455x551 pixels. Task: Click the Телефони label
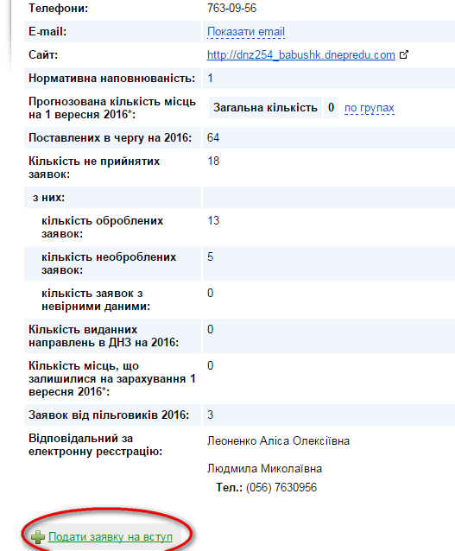pyautogui.click(x=59, y=8)
